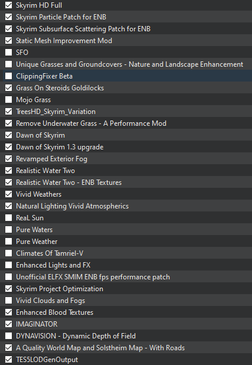
Task: Select Enhanced Lights and FX name
Action: click(53, 265)
